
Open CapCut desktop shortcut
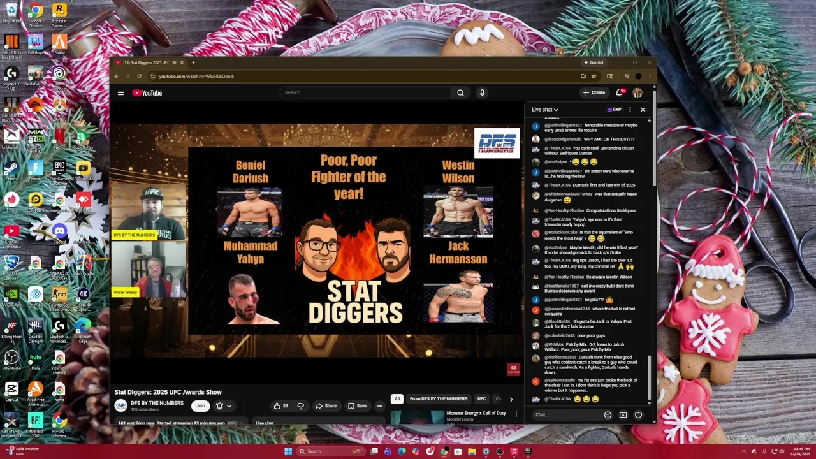(x=11, y=391)
